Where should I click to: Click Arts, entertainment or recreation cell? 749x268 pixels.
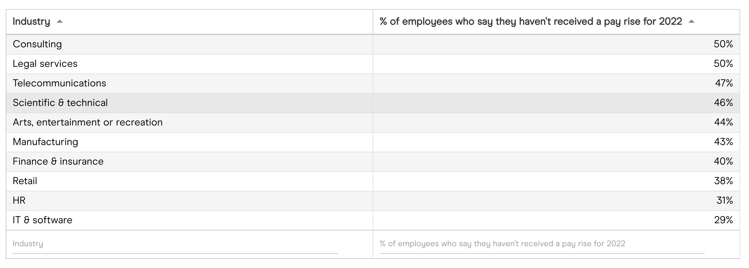coord(88,122)
